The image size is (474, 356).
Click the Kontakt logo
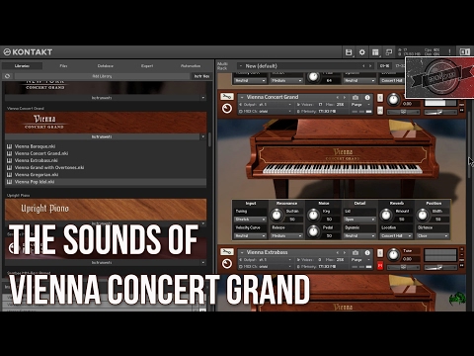point(28,52)
